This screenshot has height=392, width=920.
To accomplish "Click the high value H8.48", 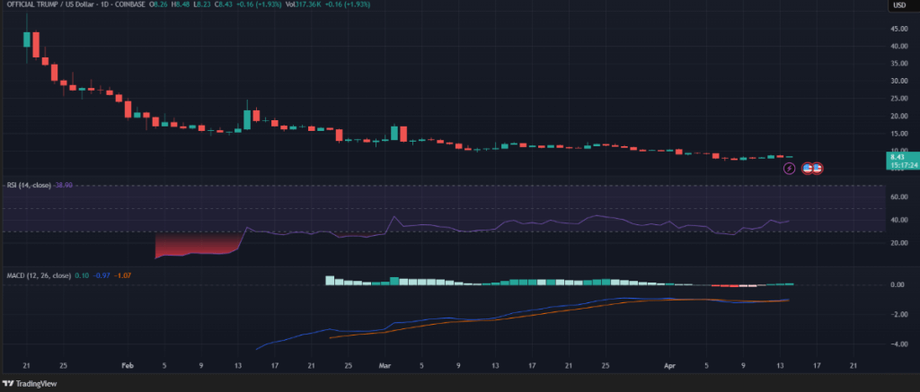I will pyautogui.click(x=181, y=4).
